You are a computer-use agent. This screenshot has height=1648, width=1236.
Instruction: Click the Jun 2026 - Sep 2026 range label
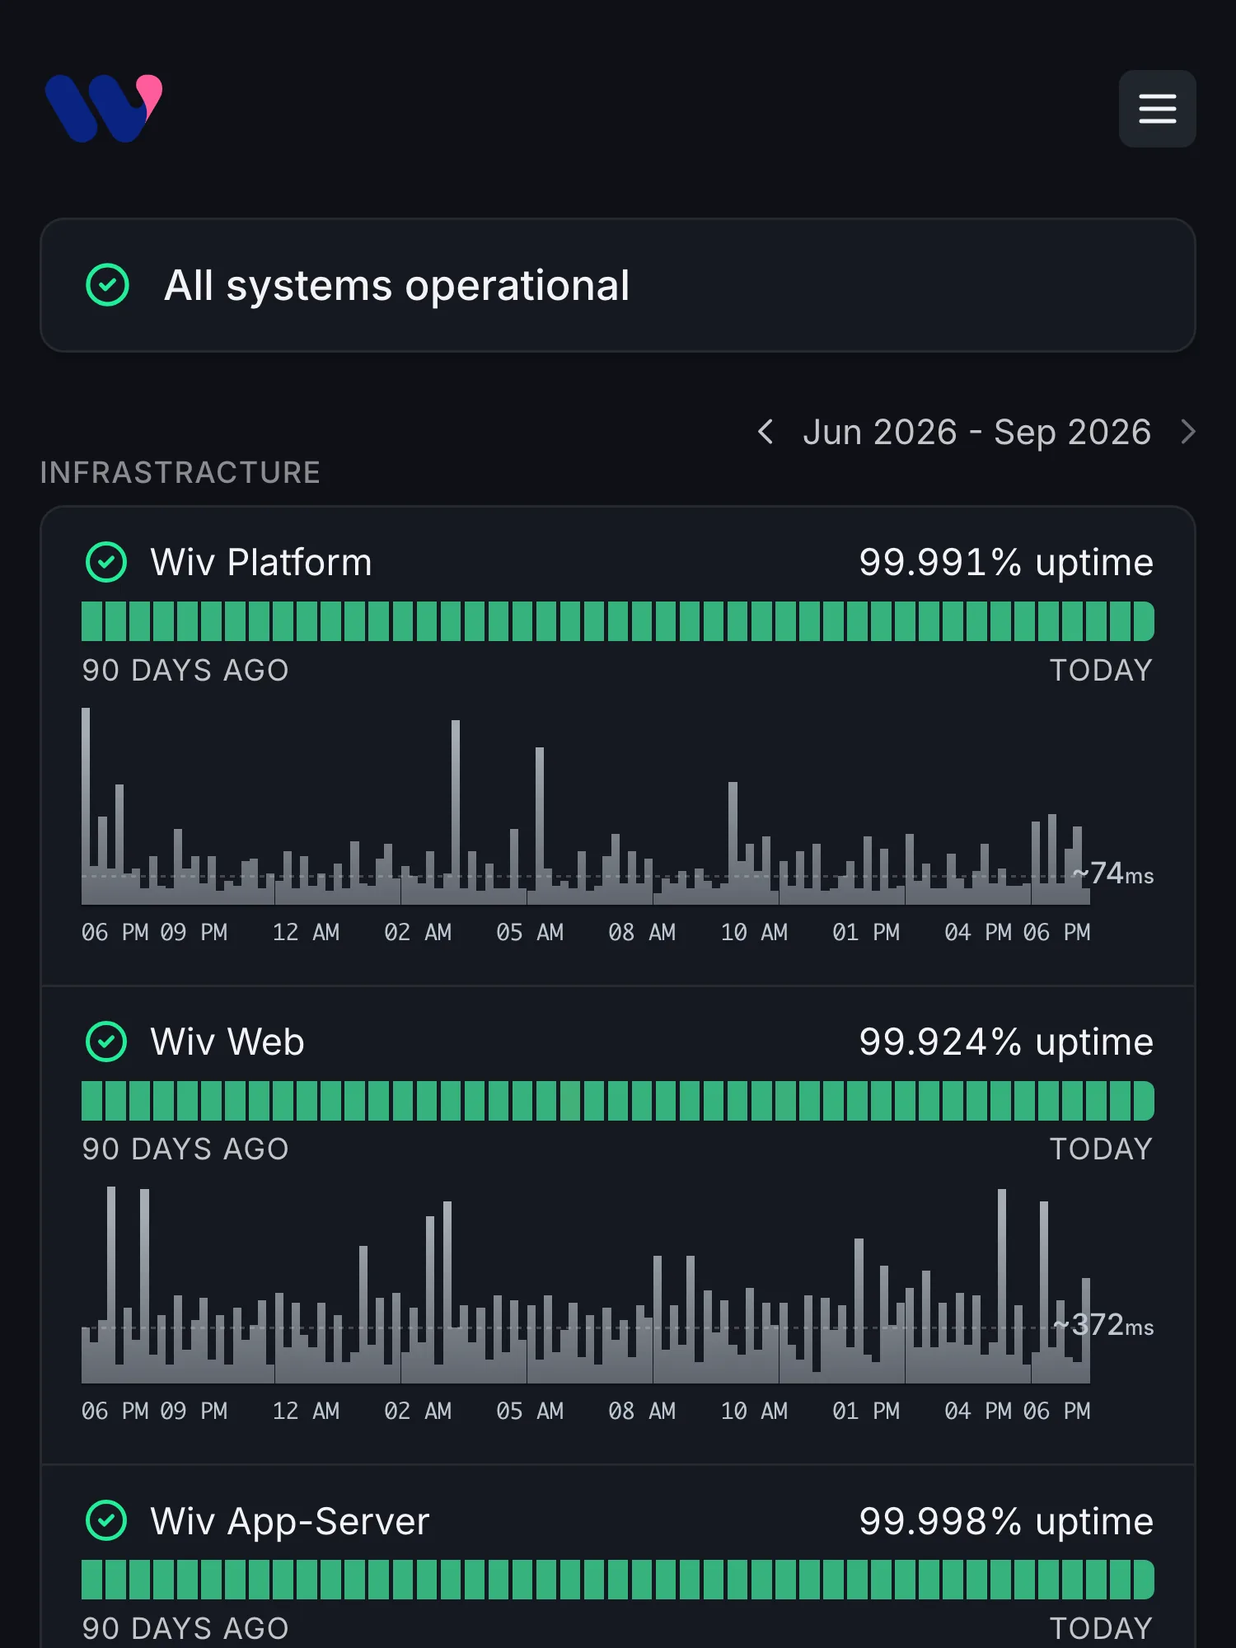pyautogui.click(x=976, y=432)
